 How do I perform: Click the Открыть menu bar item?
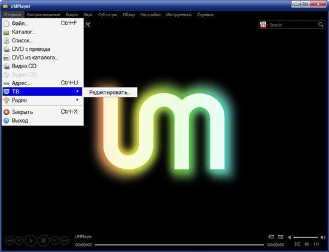pos(13,15)
